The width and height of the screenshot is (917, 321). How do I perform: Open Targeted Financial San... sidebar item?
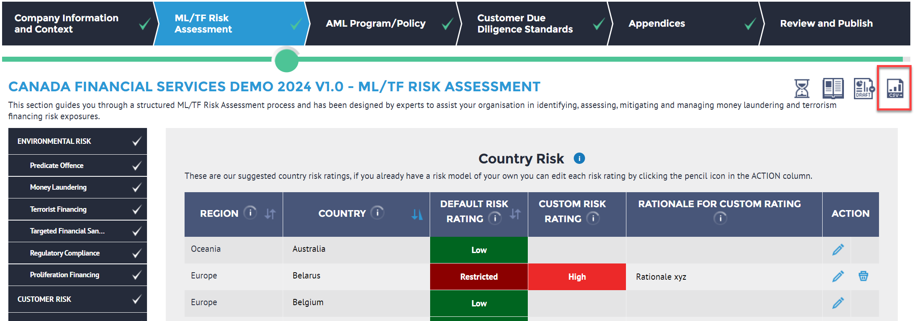(78, 231)
